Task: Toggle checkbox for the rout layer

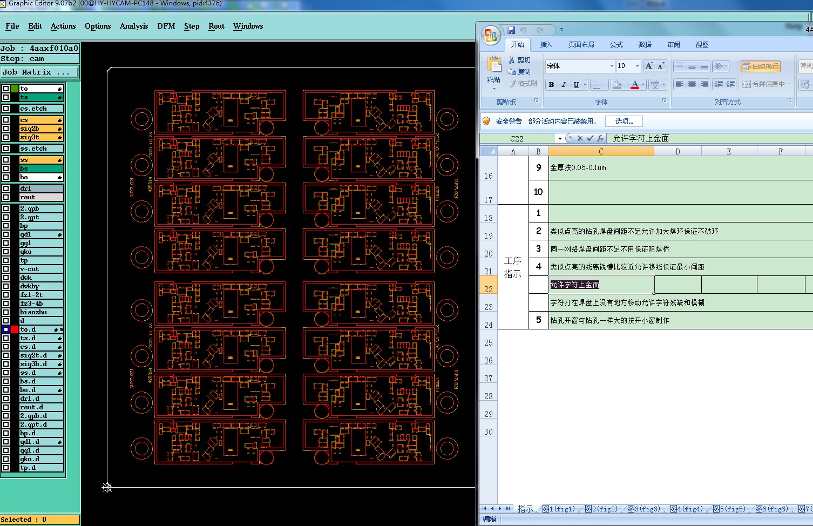Action: click(6, 197)
